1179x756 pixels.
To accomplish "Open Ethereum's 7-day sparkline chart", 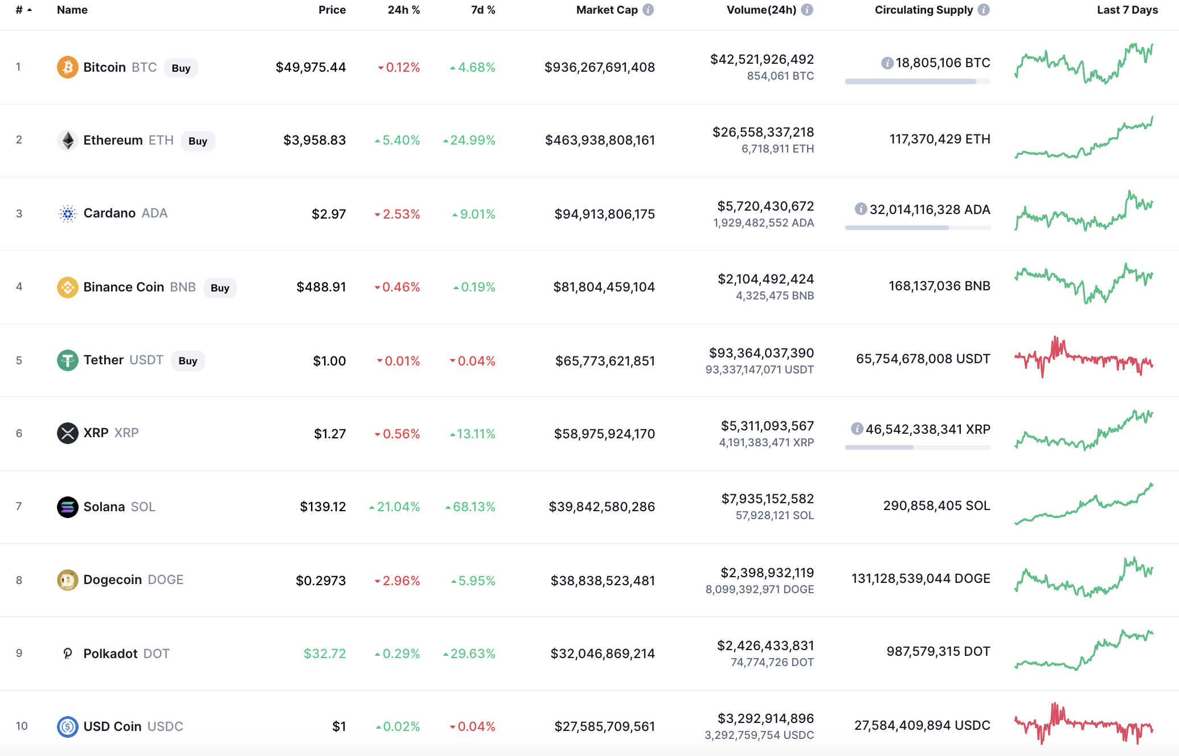I will coord(1084,137).
